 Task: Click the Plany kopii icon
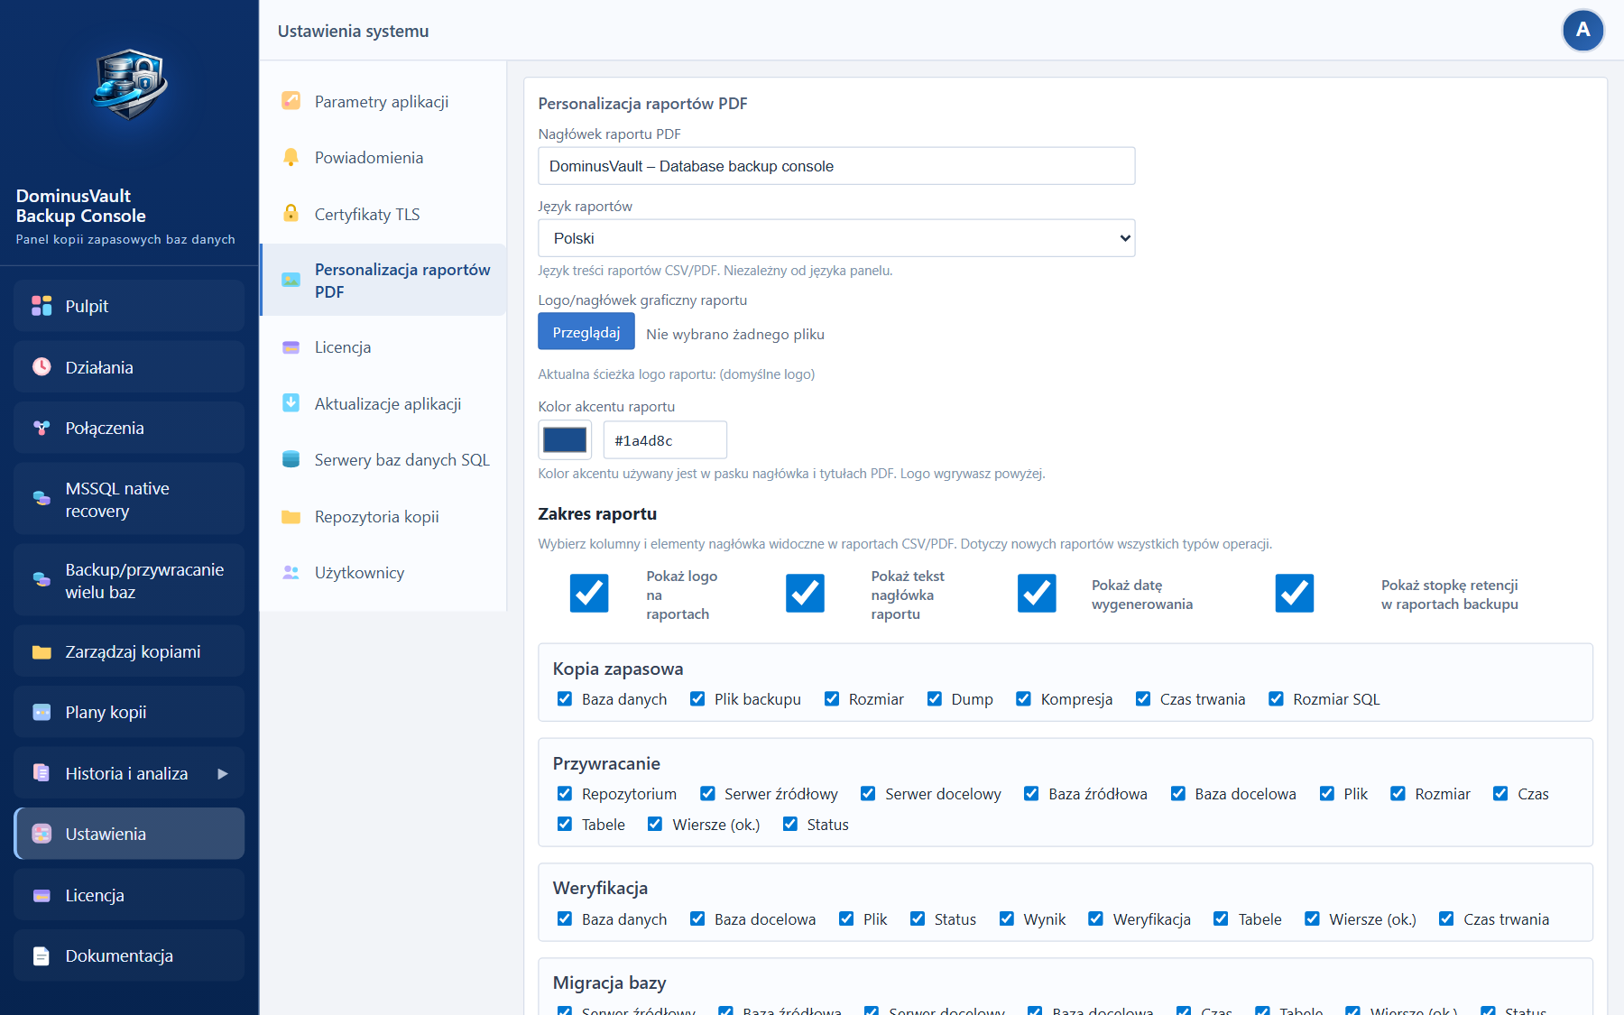pos(42,712)
